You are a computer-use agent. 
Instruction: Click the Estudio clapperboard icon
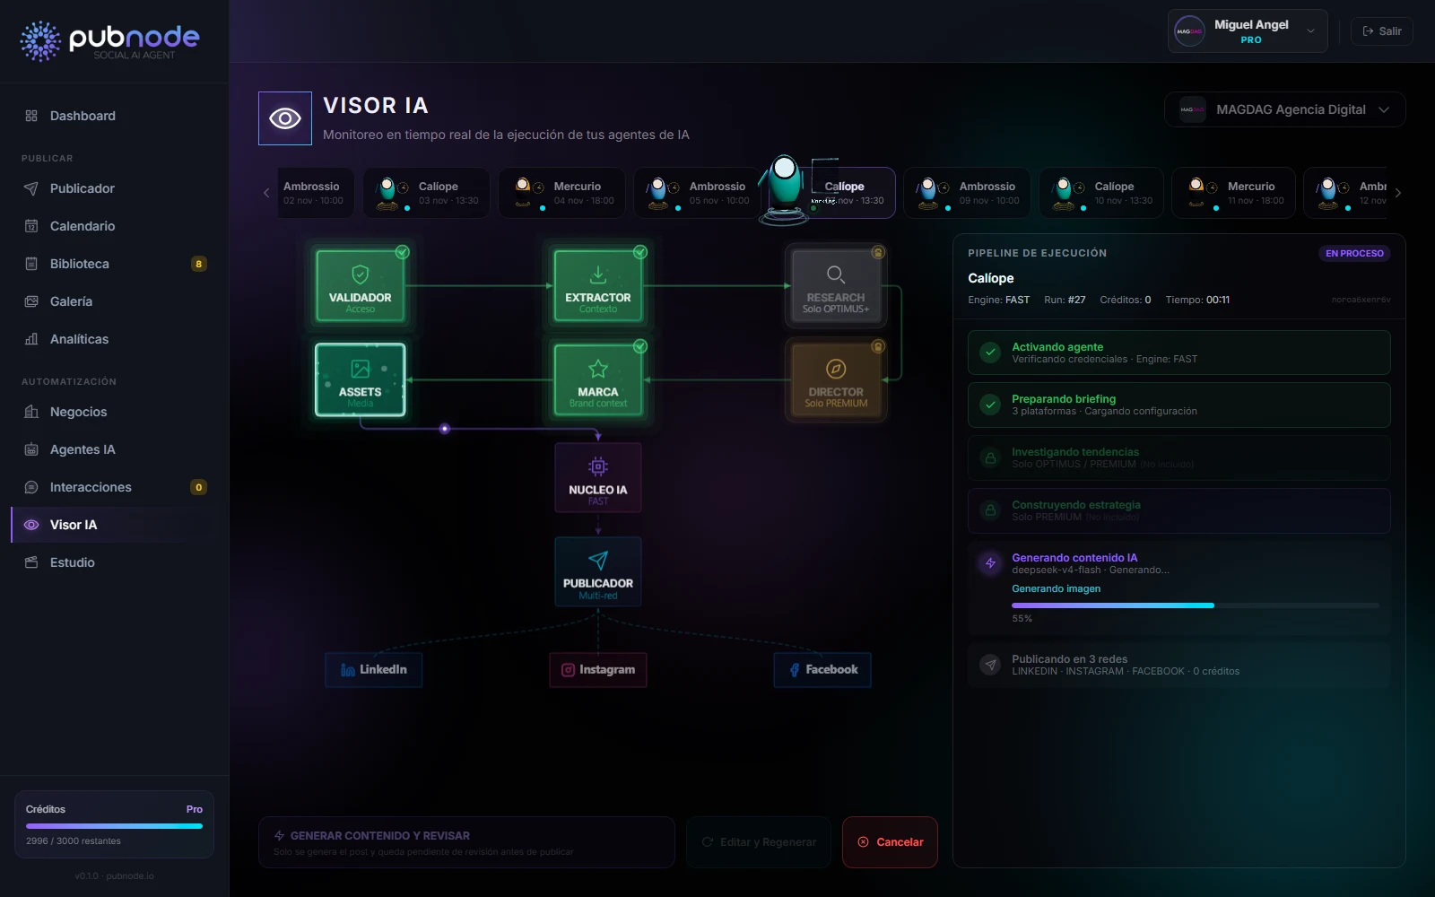point(31,562)
